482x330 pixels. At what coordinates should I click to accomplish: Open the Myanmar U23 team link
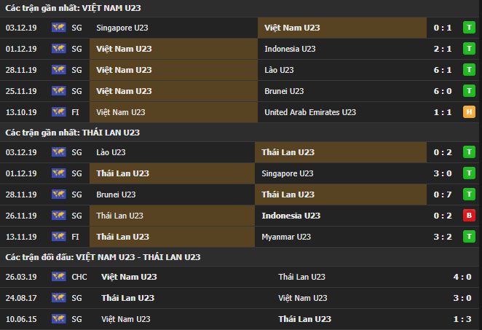286,237
